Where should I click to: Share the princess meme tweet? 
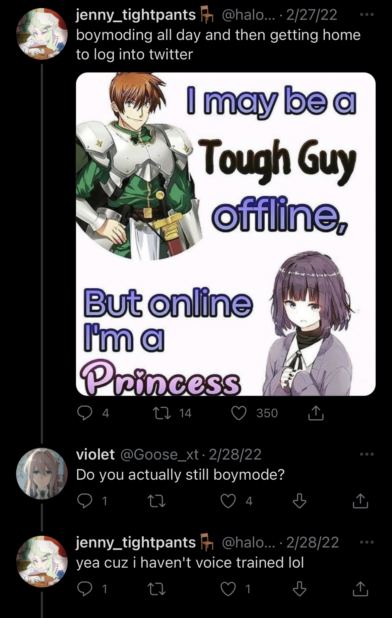click(316, 413)
